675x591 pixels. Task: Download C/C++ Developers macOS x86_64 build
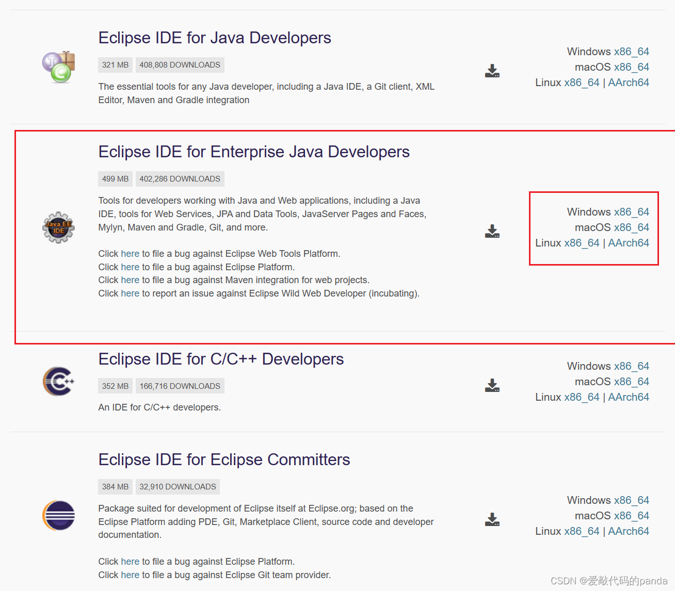(x=632, y=382)
